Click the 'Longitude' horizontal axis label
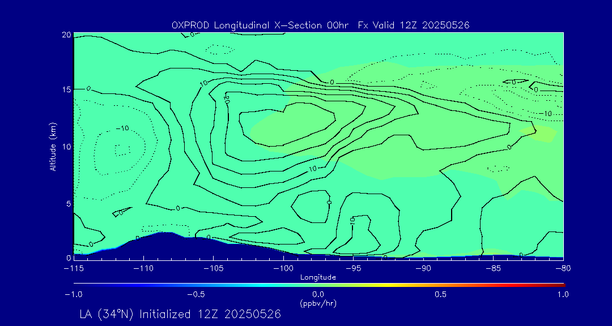The width and height of the screenshot is (612, 326). (x=318, y=278)
